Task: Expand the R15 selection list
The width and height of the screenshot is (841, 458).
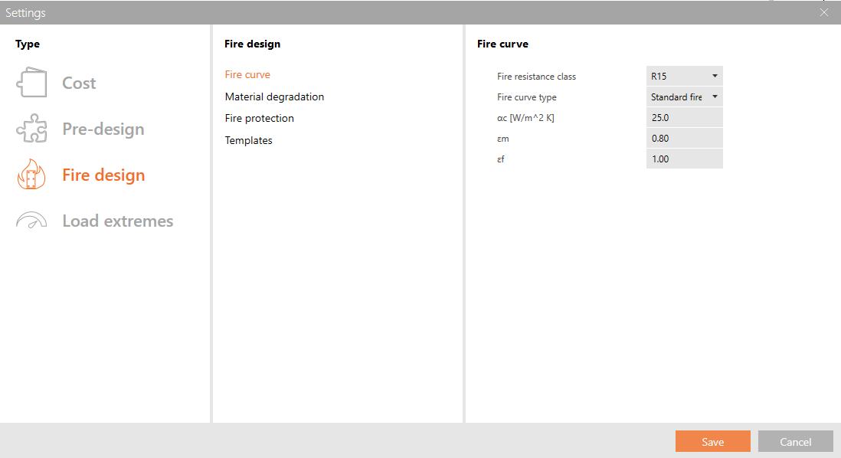Action: point(714,76)
